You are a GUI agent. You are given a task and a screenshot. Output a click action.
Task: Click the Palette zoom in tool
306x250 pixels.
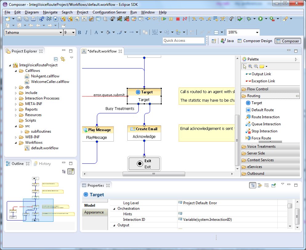click(250, 66)
